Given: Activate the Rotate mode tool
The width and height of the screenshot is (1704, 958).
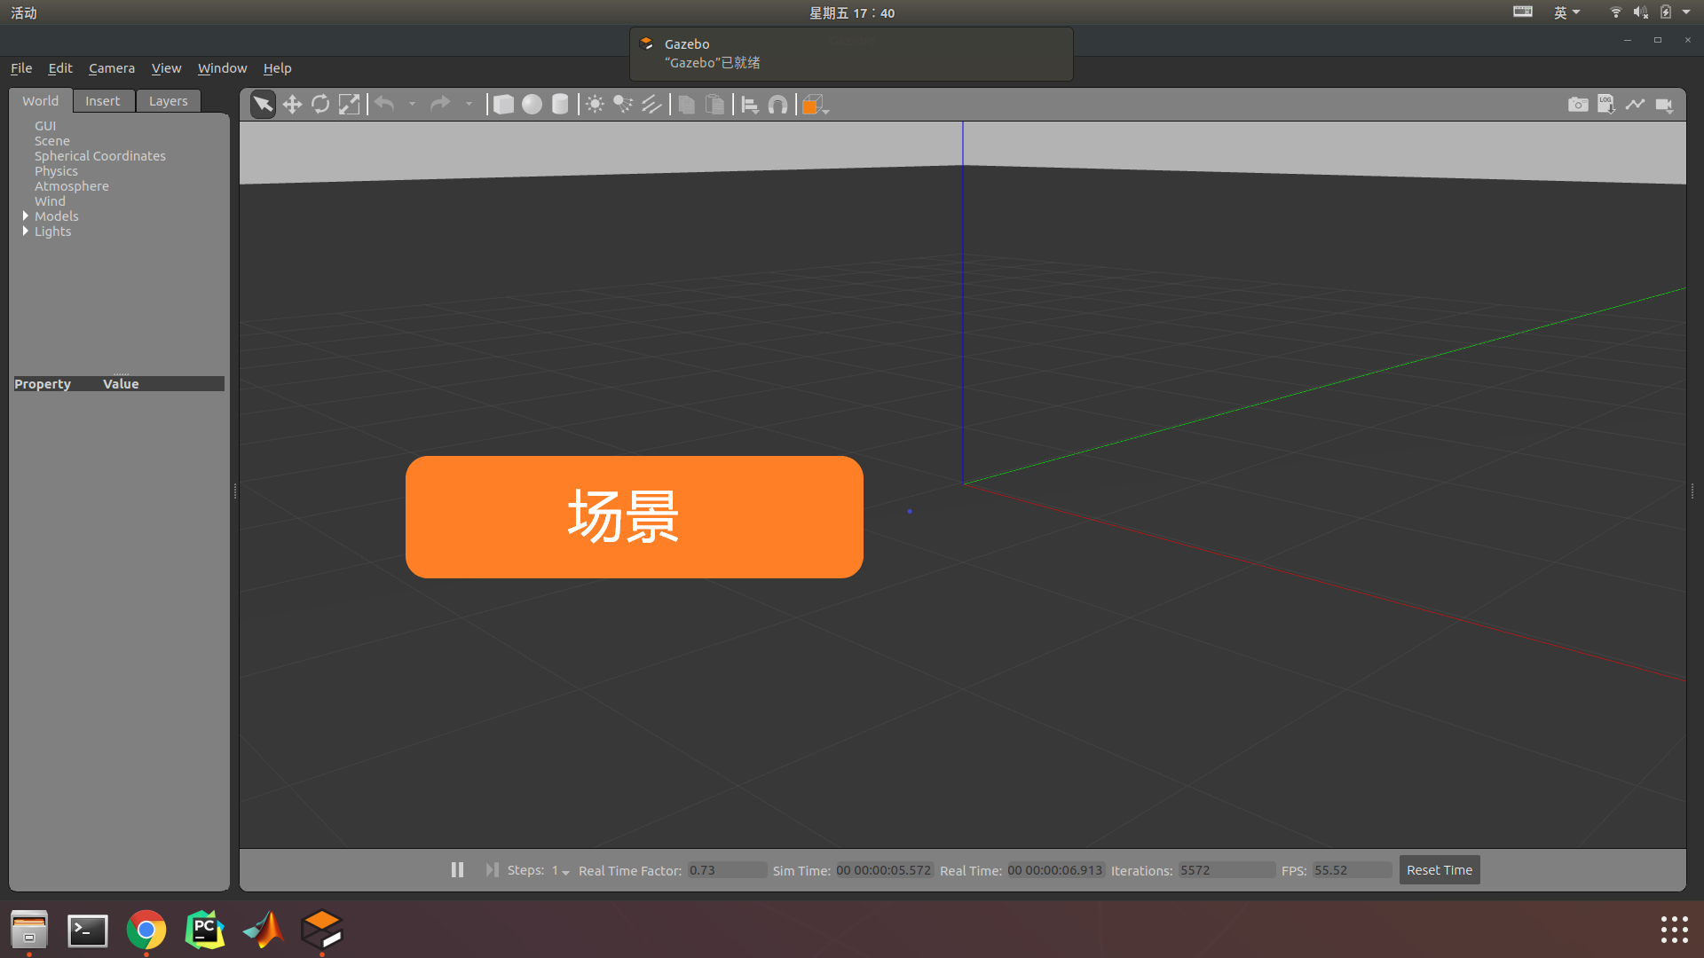Looking at the screenshot, I should (320, 105).
